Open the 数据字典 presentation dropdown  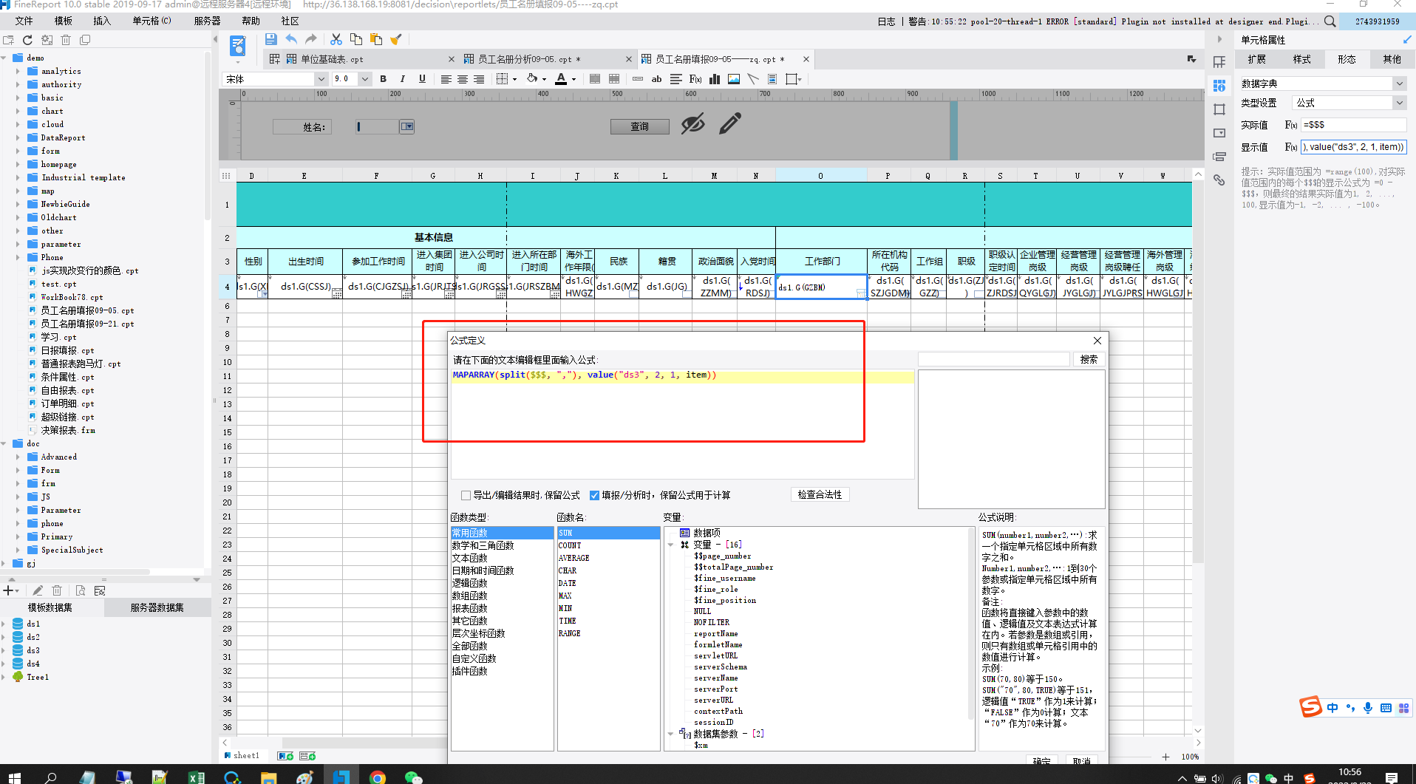(1399, 83)
